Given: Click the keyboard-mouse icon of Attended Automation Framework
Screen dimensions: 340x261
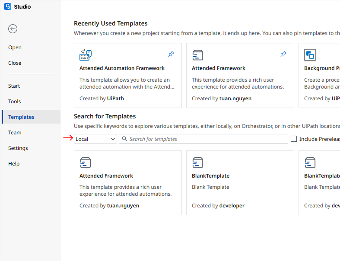Looking at the screenshot, I should [86, 55].
